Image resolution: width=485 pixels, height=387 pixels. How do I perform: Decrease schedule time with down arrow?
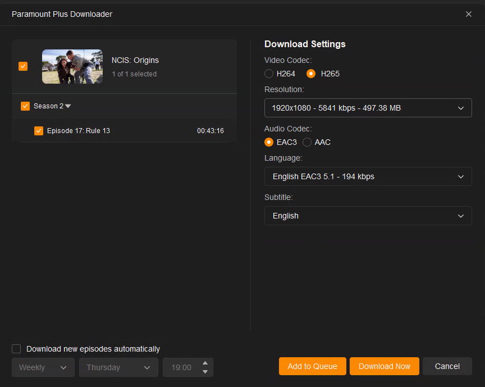click(205, 372)
